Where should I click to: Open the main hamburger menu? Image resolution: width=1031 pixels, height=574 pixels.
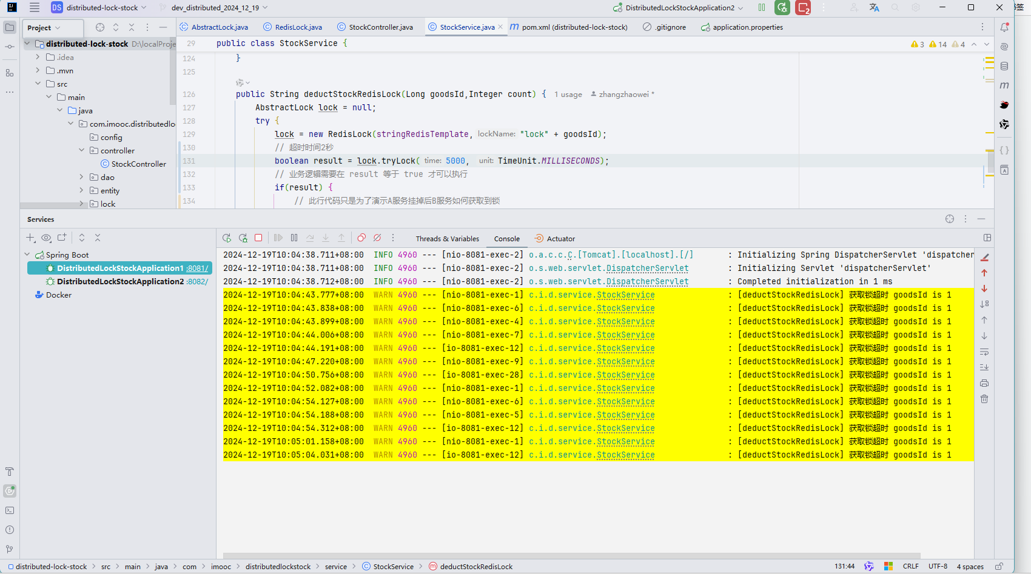tap(35, 7)
